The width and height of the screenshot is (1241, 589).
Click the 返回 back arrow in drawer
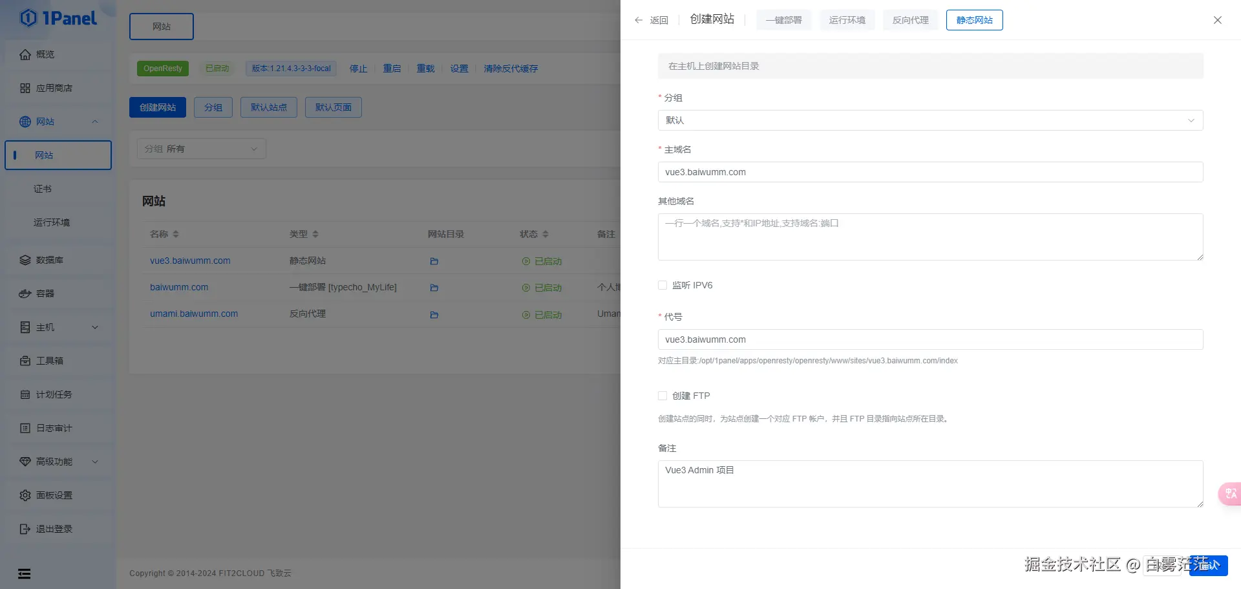pyautogui.click(x=652, y=20)
